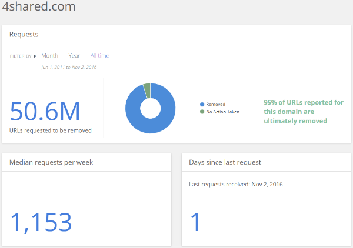Select the All time filter tab
The height and width of the screenshot is (248, 353).
point(100,56)
